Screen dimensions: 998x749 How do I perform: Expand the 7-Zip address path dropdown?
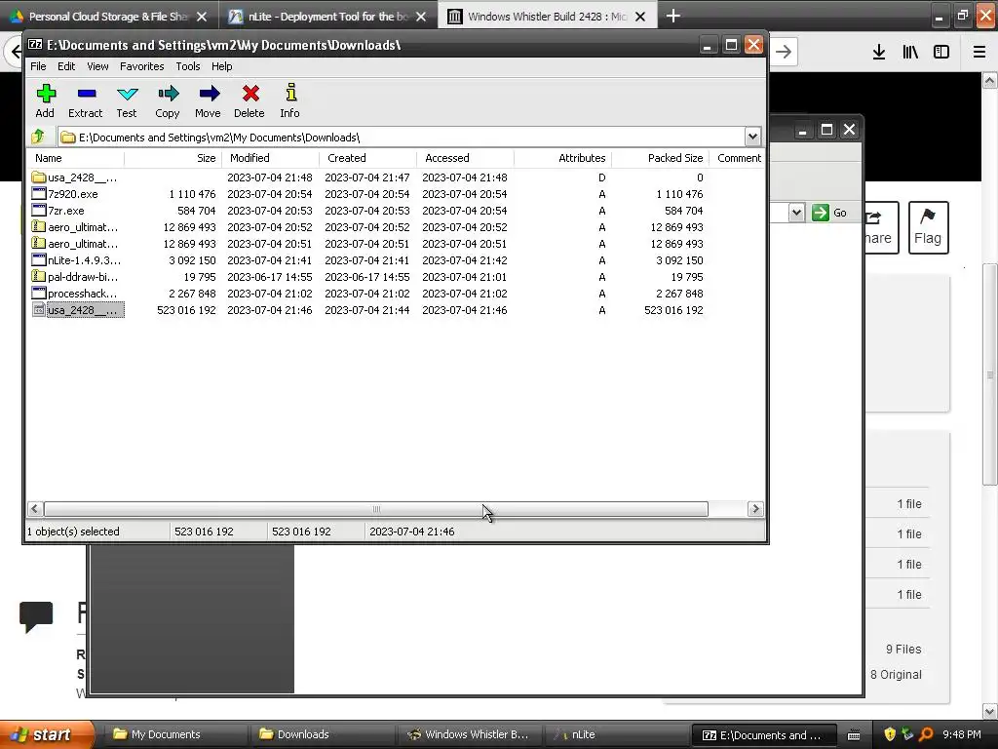click(x=752, y=137)
